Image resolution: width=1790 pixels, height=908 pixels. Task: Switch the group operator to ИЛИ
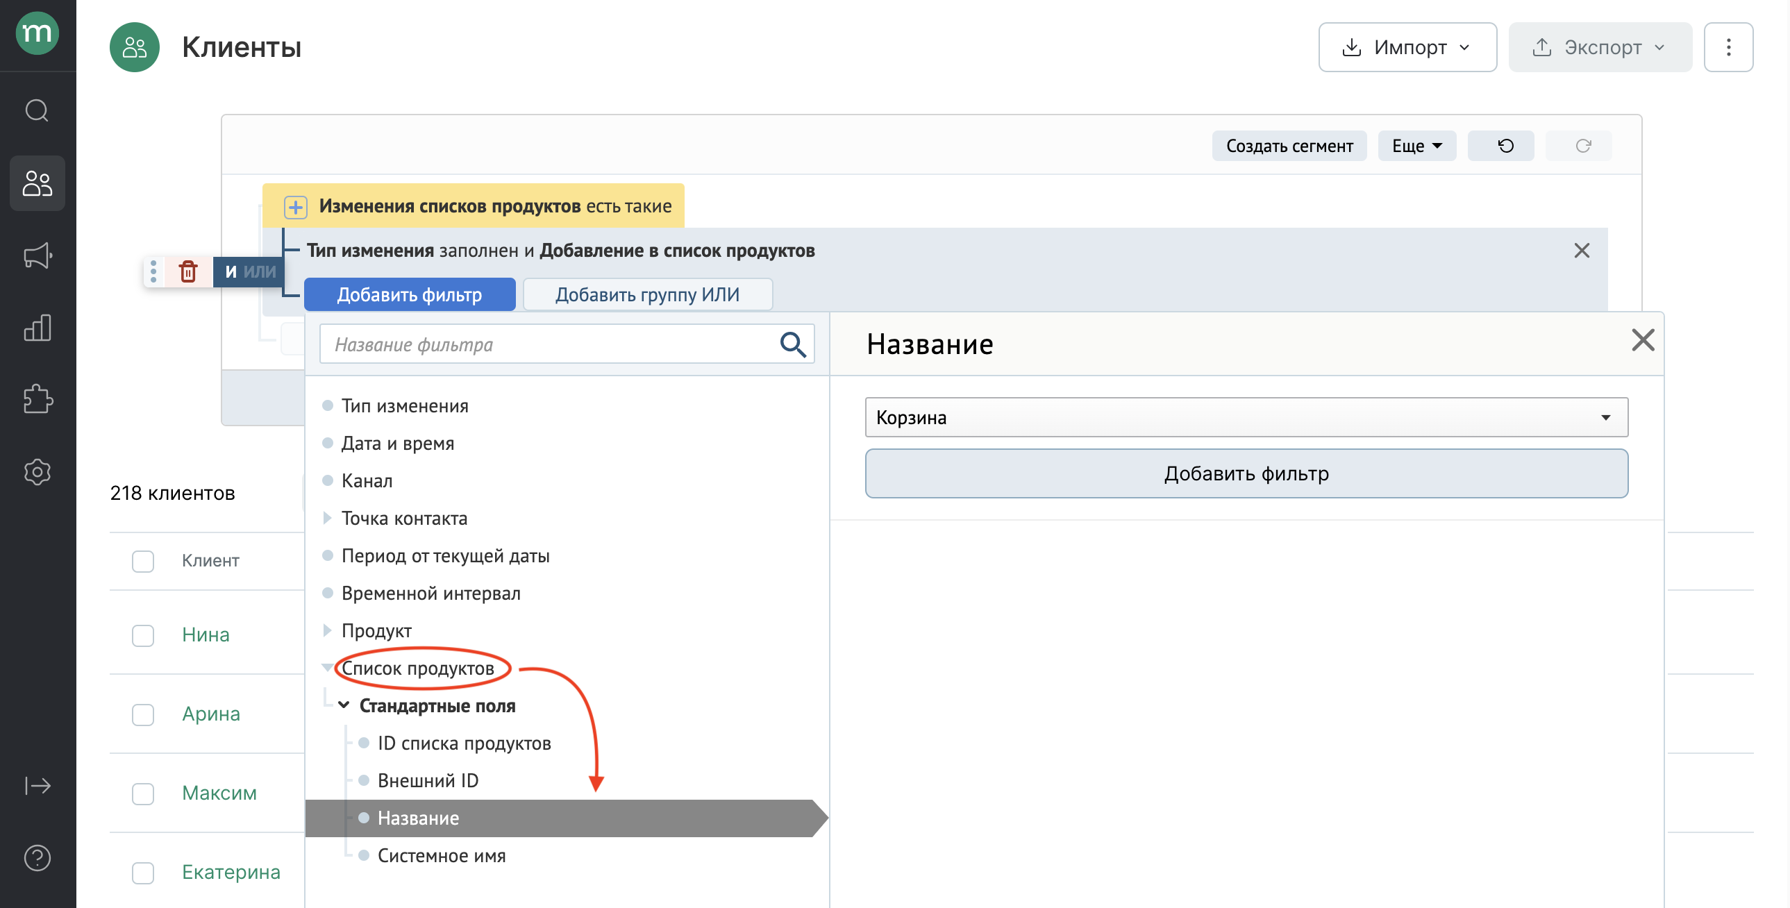260,271
